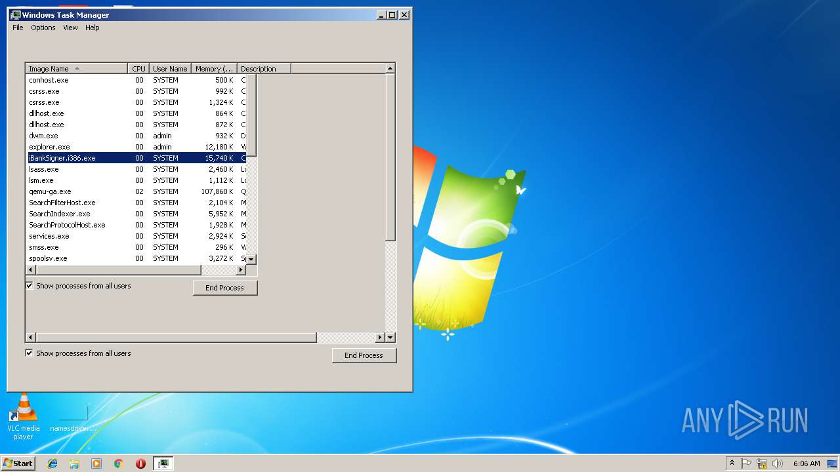Sort by User Name column header
This screenshot has width=840, height=472.
(170, 69)
